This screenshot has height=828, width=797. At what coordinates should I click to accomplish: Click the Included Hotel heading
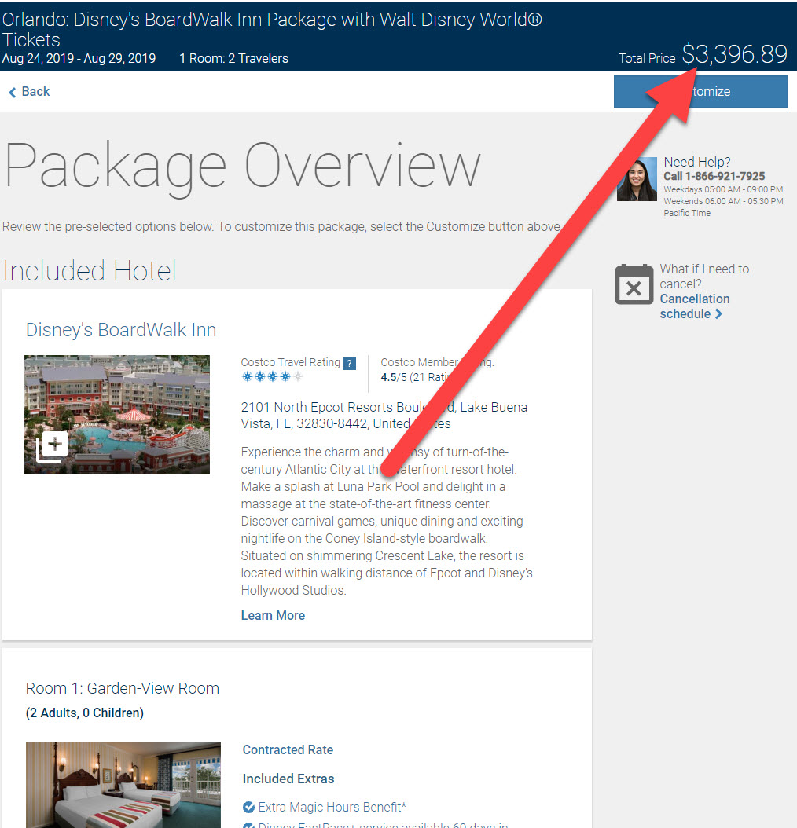[90, 271]
